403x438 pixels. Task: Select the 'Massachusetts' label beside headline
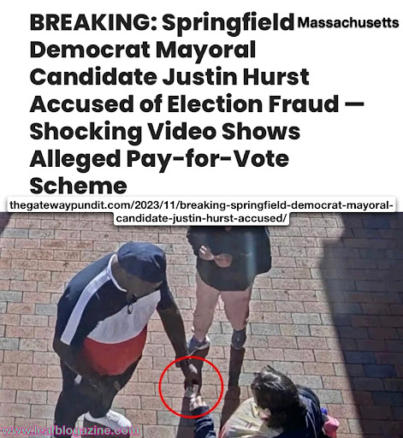[x=348, y=22]
